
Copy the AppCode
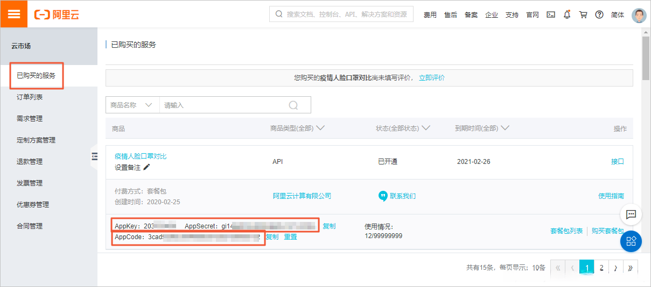click(272, 236)
